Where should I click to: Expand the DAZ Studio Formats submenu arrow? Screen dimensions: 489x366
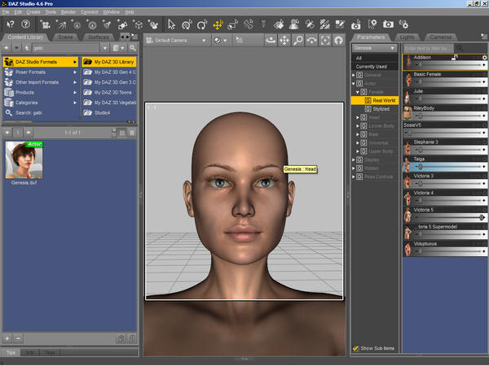(x=75, y=62)
